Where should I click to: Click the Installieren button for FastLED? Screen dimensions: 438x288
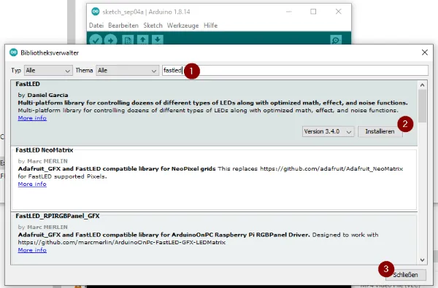point(380,131)
